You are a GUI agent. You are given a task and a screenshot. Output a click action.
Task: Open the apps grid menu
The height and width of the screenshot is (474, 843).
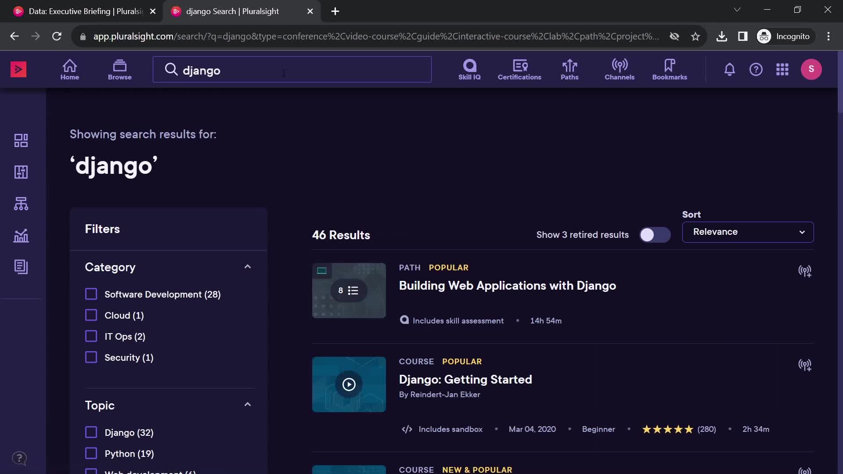782,69
